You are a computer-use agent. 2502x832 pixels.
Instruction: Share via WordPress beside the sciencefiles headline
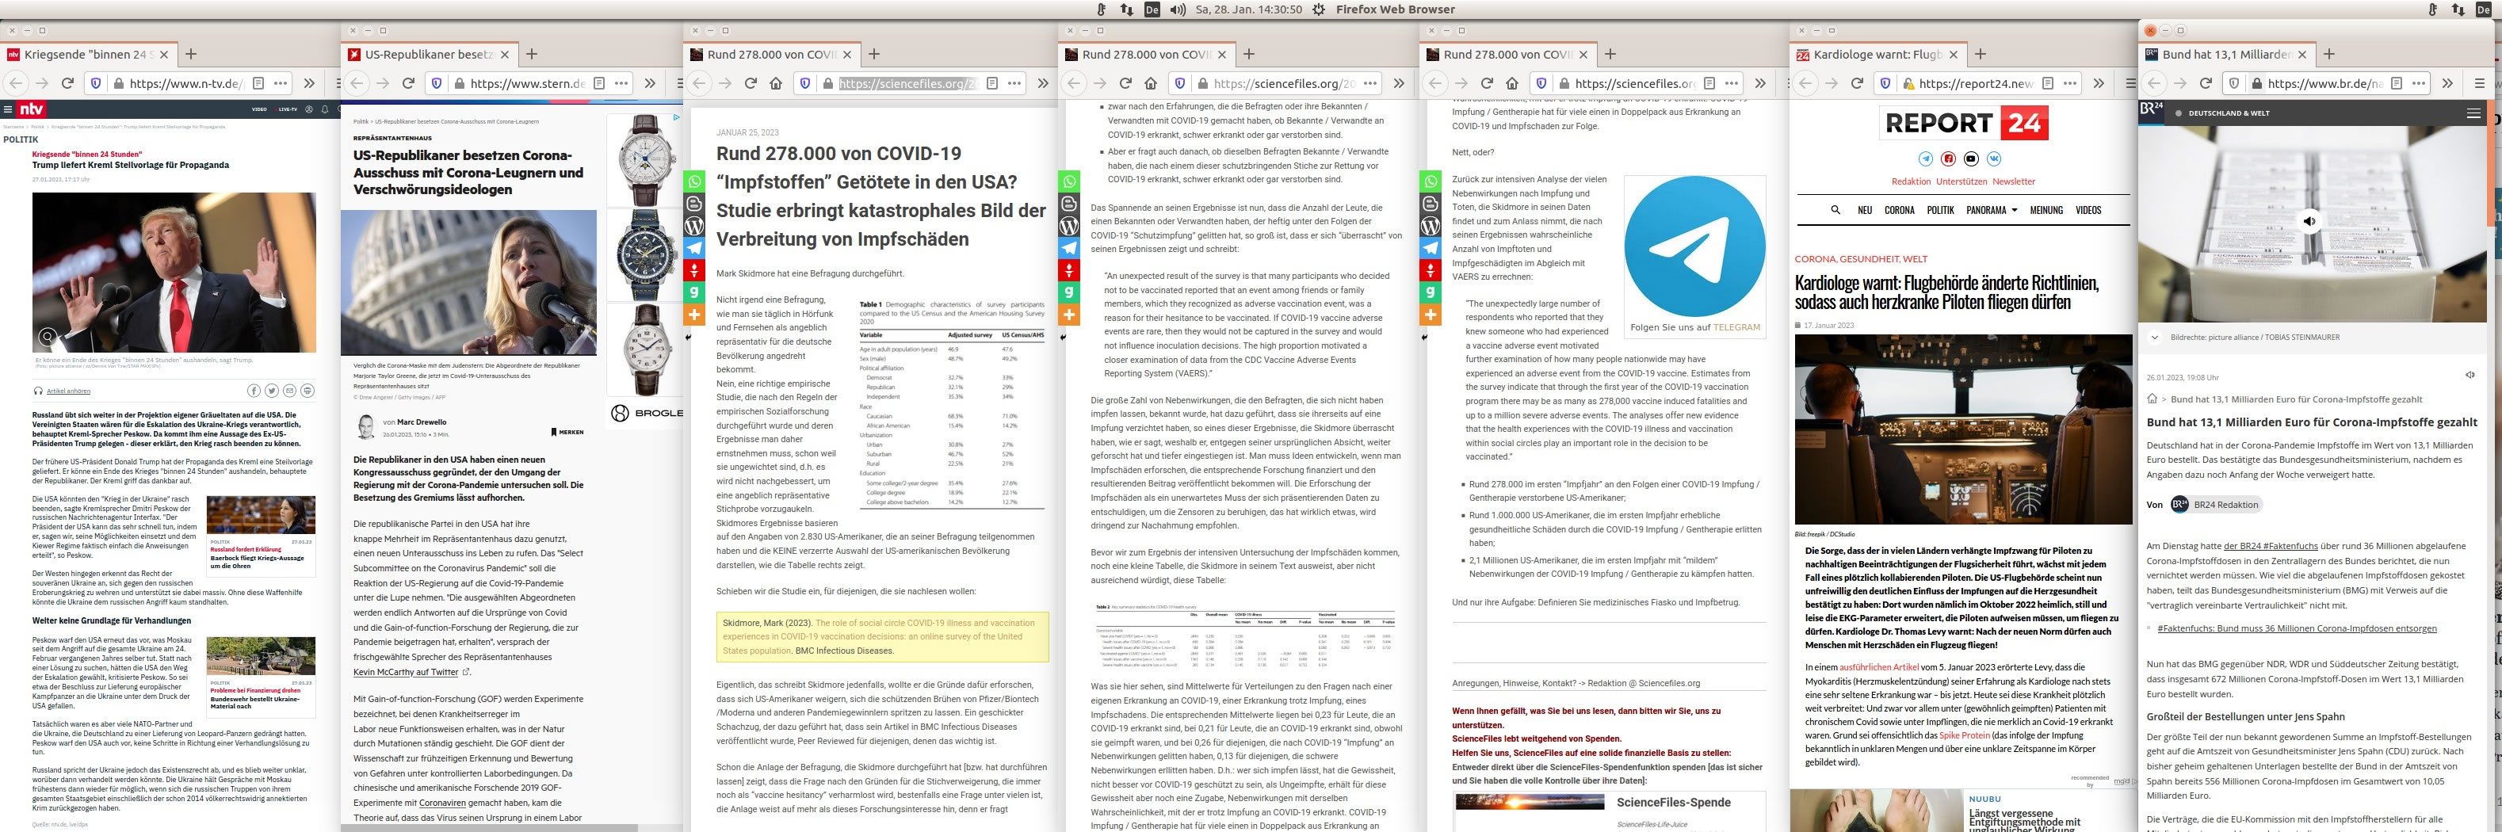(694, 226)
